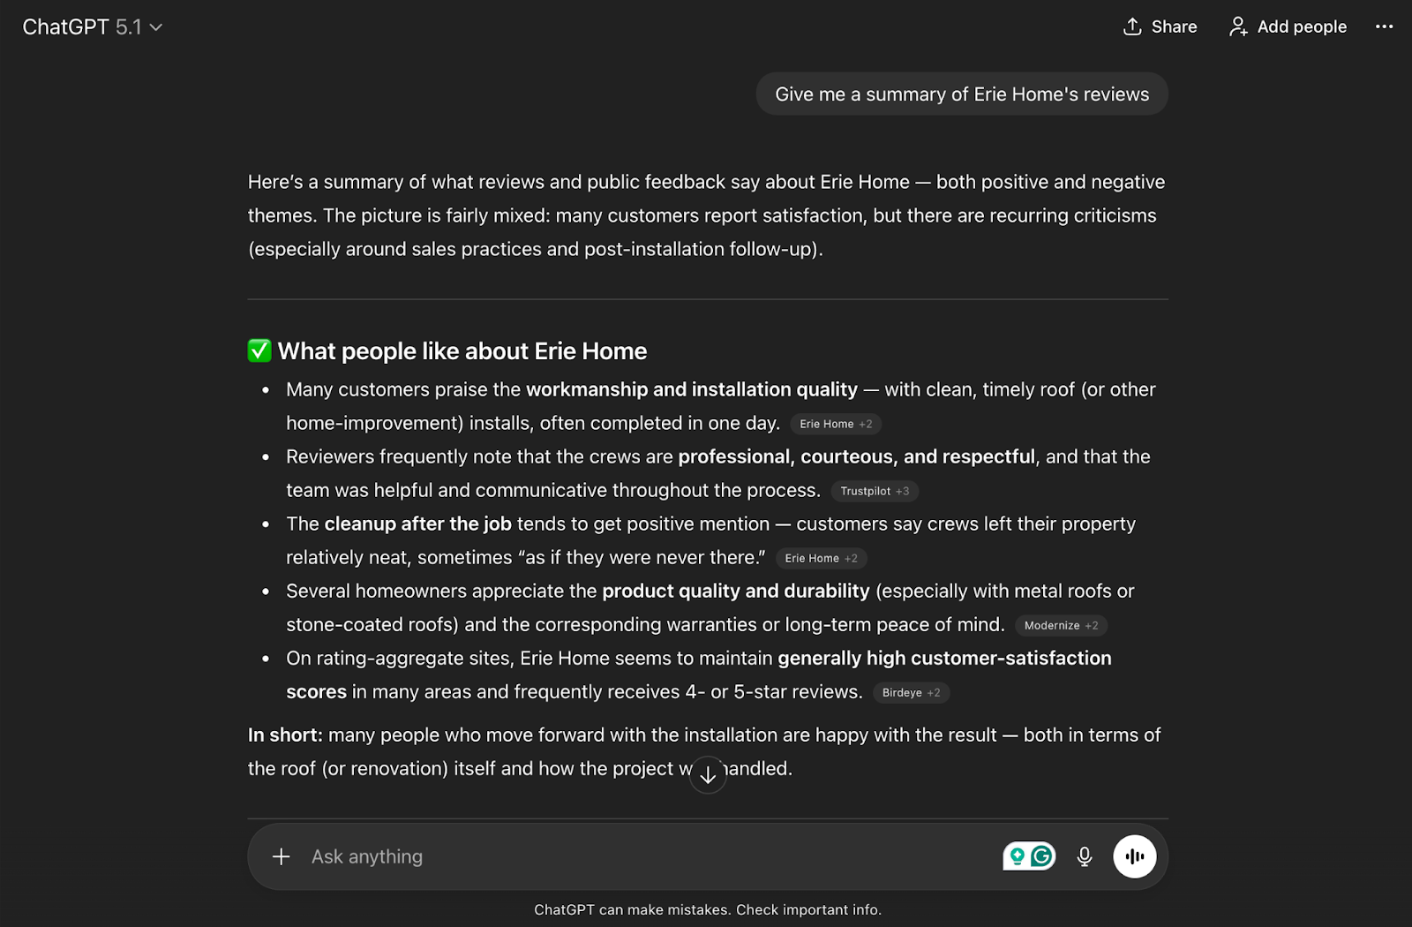Open the three-dot more options menu
The image size is (1412, 927).
(x=1384, y=26)
